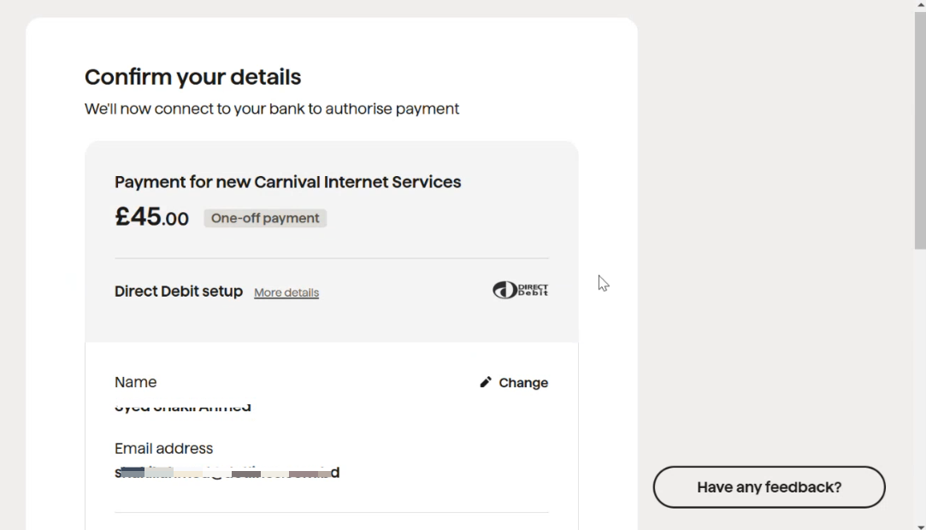Click the blurred email address value
926x530 pixels.
227,473
